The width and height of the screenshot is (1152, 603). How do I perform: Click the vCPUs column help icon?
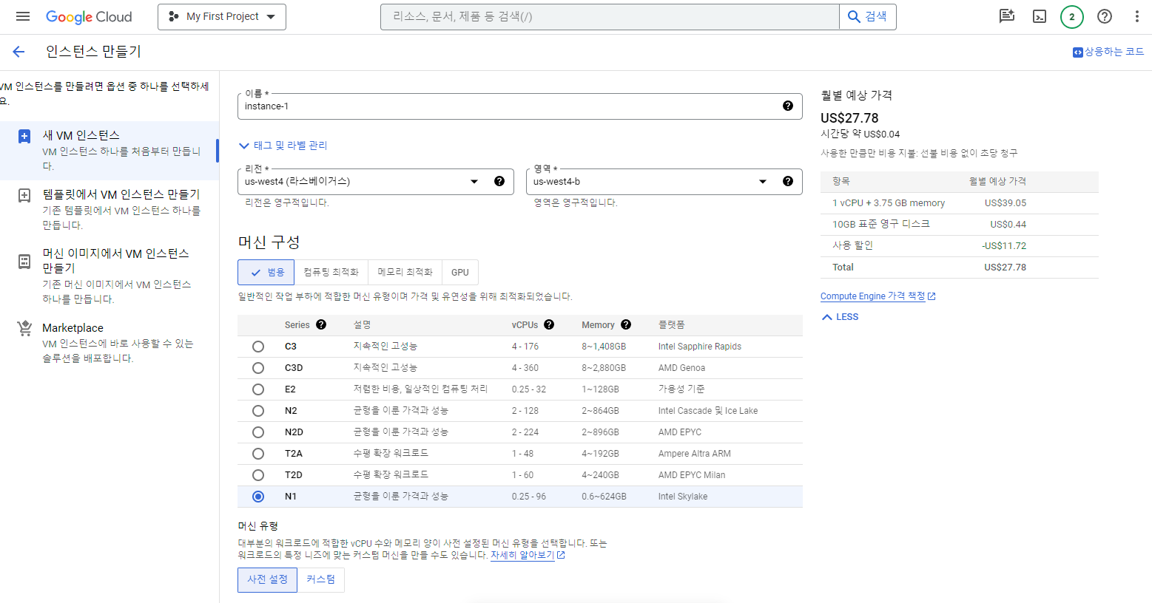549,324
